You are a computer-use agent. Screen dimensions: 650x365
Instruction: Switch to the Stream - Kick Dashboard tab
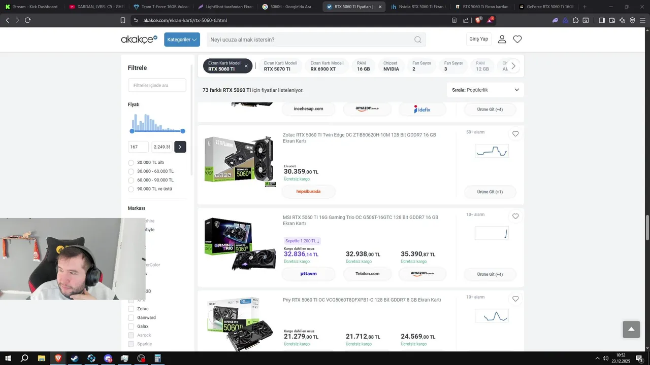tap(31, 7)
